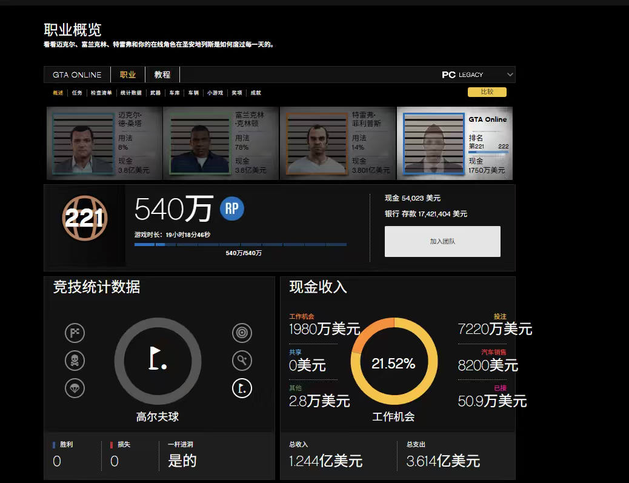
Task: Open the 任务 sub-menu item
Action: [x=77, y=93]
